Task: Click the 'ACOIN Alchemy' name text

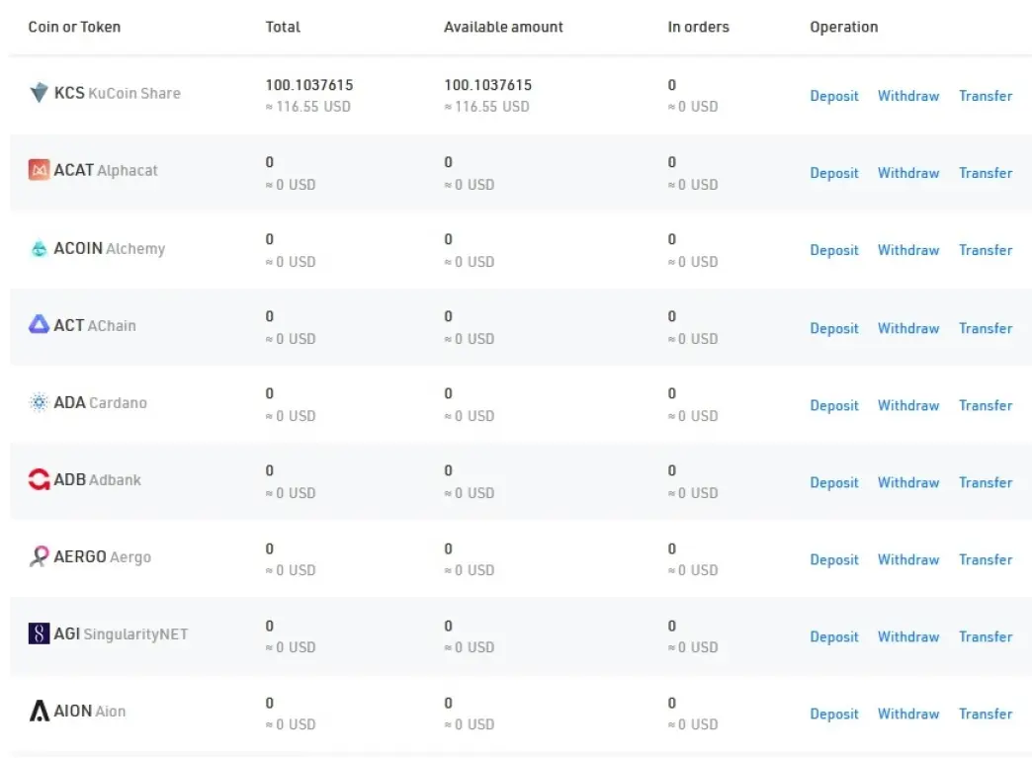Action: coord(110,249)
